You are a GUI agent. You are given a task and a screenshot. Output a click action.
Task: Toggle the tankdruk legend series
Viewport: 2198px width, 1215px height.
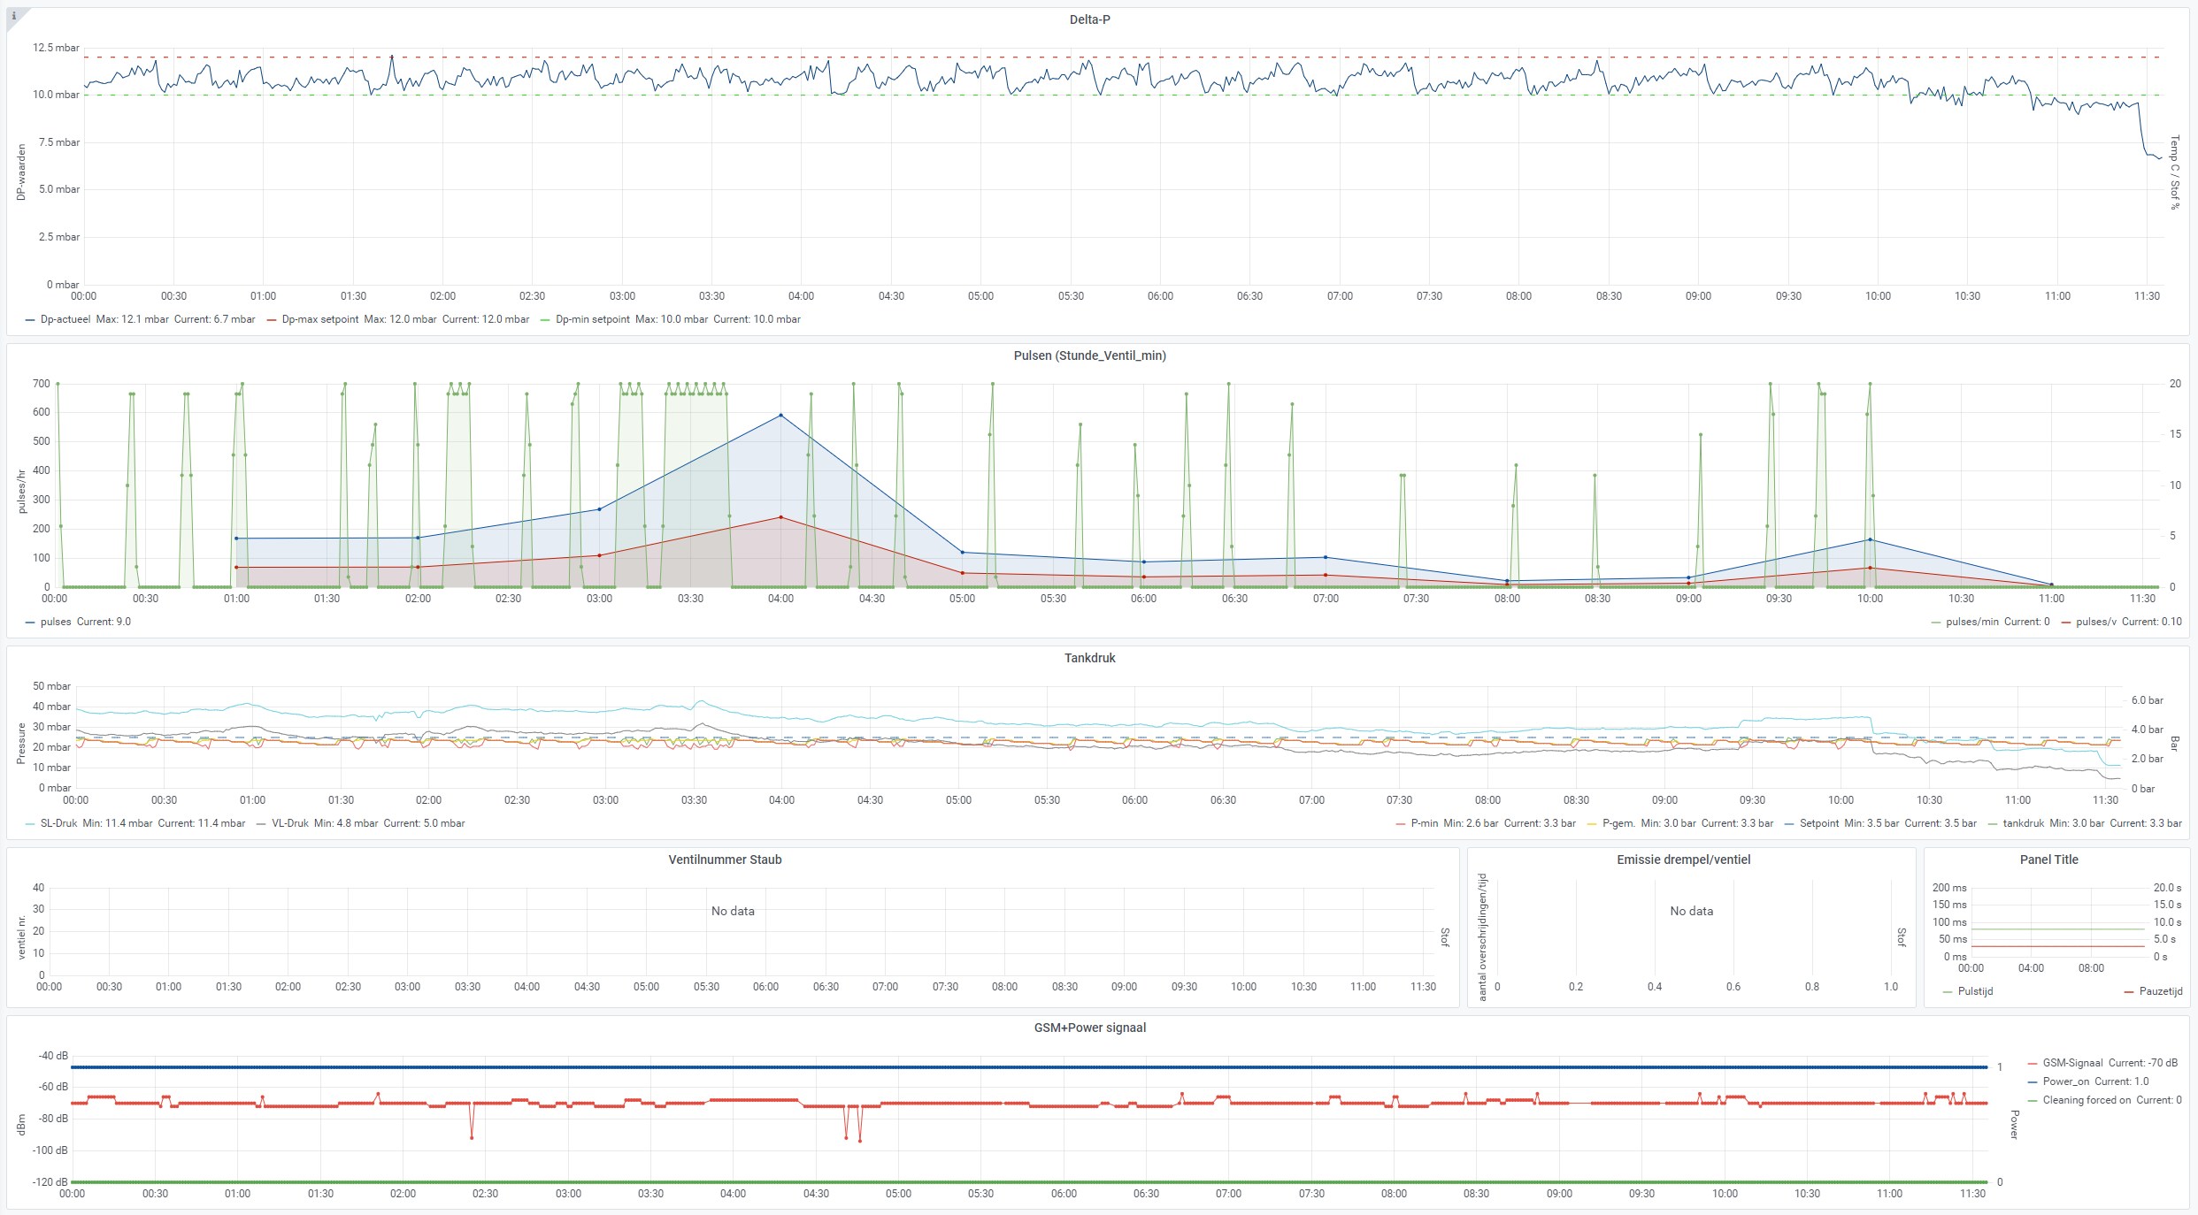pos(2023,823)
